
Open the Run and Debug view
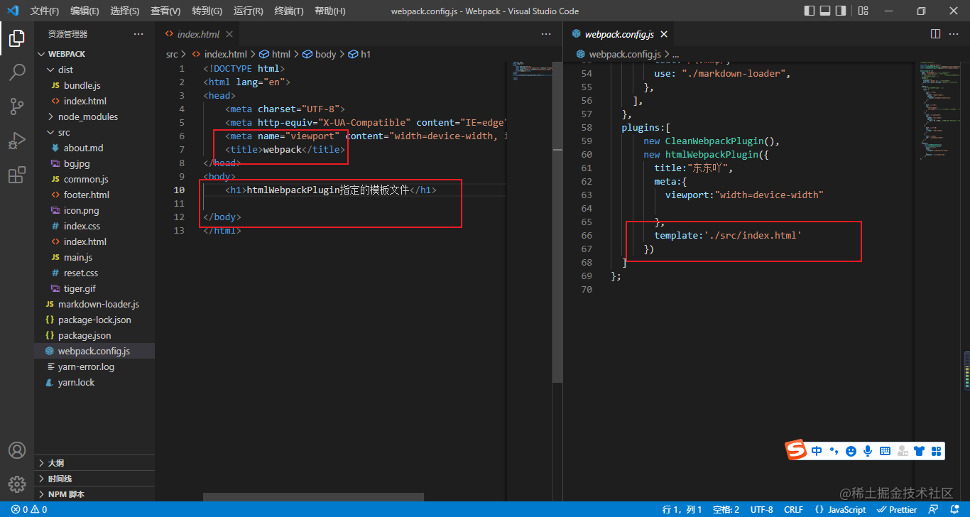coord(17,141)
